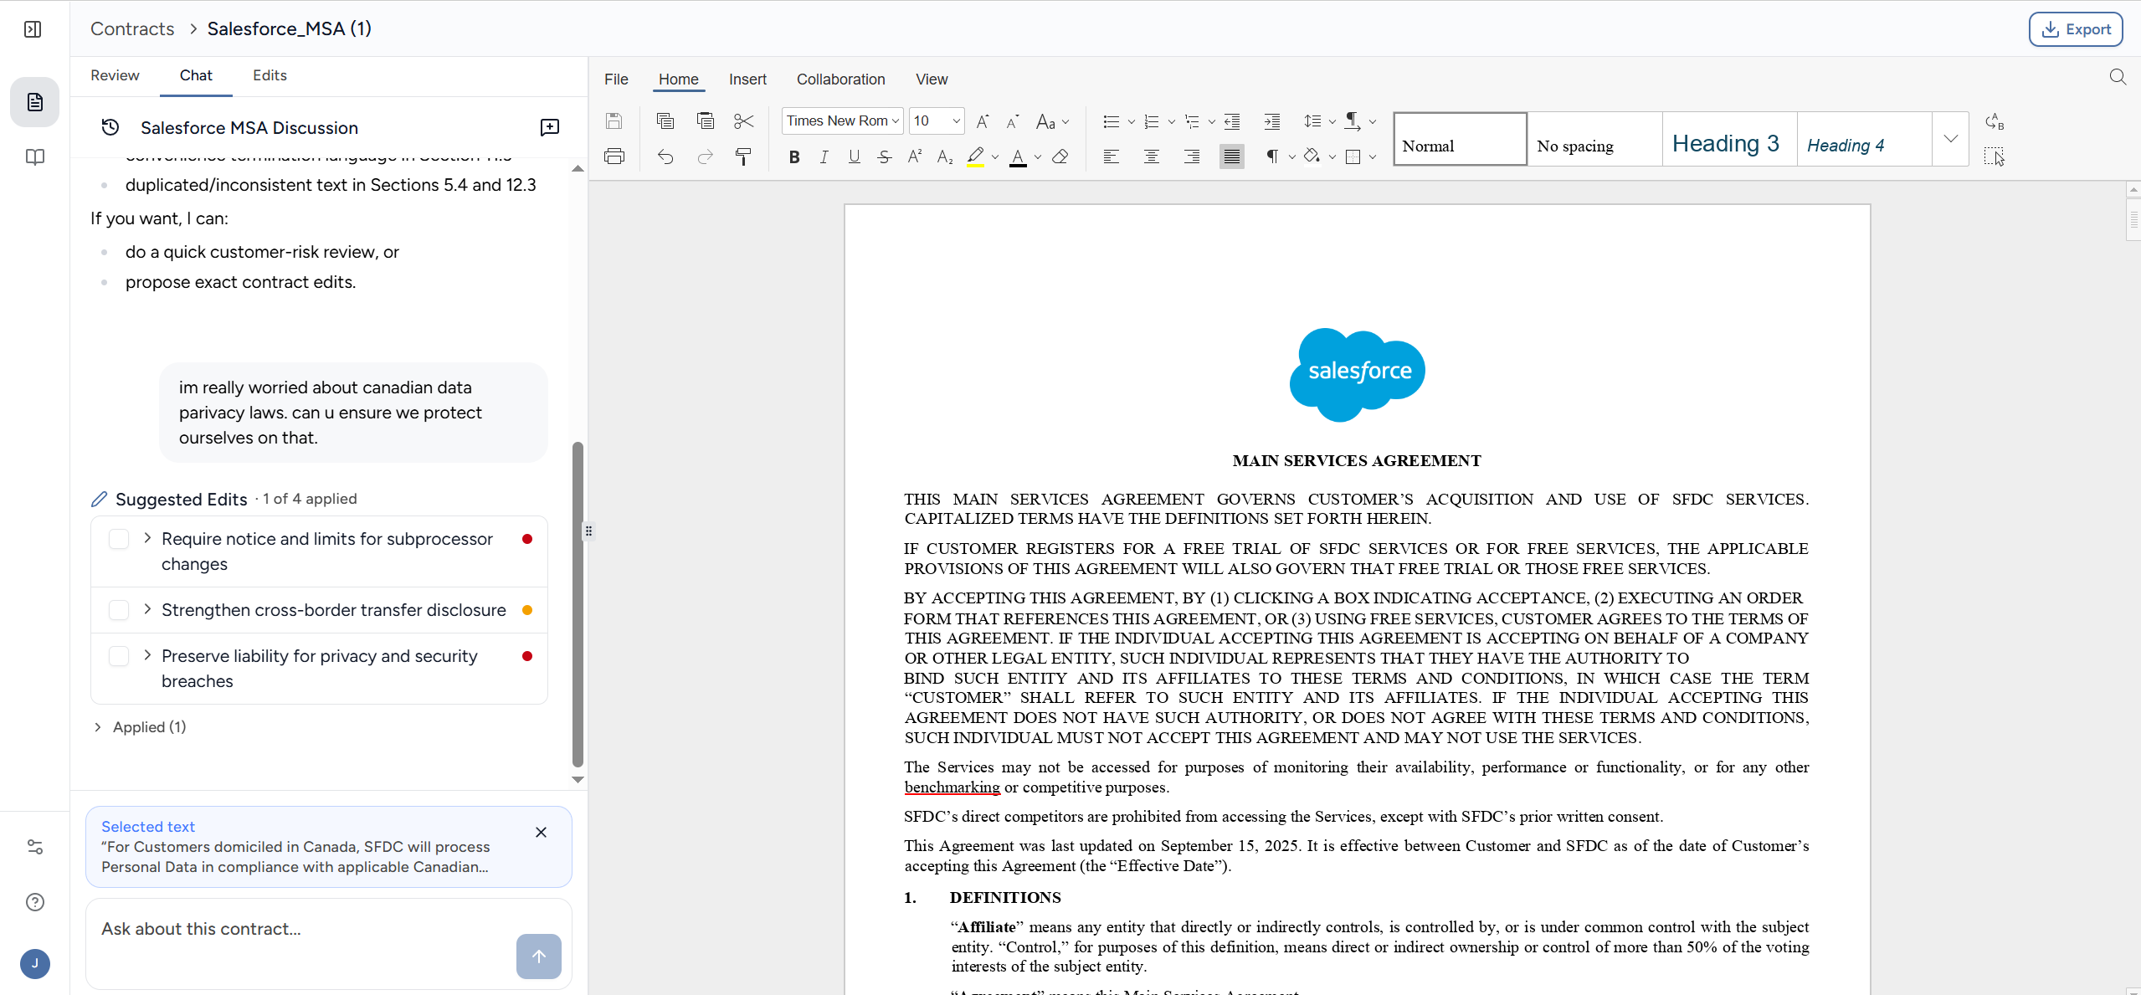Open document search magnifier icon
The image size is (2141, 995).
(2118, 78)
